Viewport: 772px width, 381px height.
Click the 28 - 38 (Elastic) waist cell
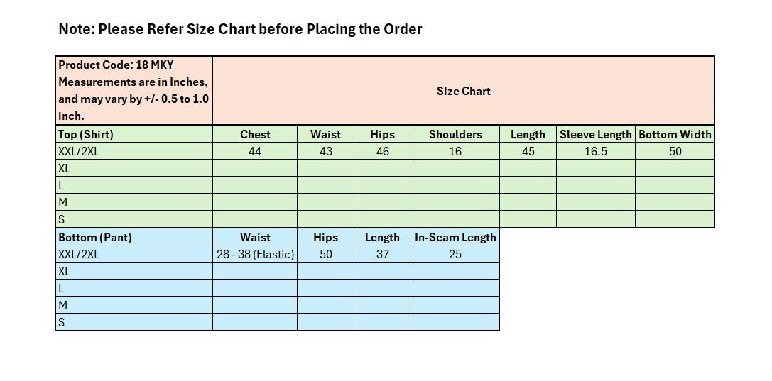point(255,254)
